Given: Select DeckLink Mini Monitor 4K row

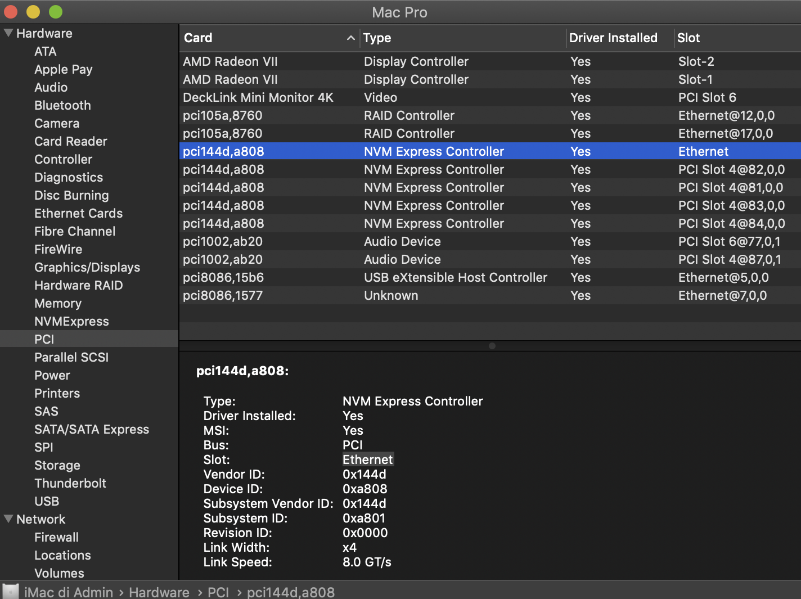Looking at the screenshot, I should [x=490, y=97].
